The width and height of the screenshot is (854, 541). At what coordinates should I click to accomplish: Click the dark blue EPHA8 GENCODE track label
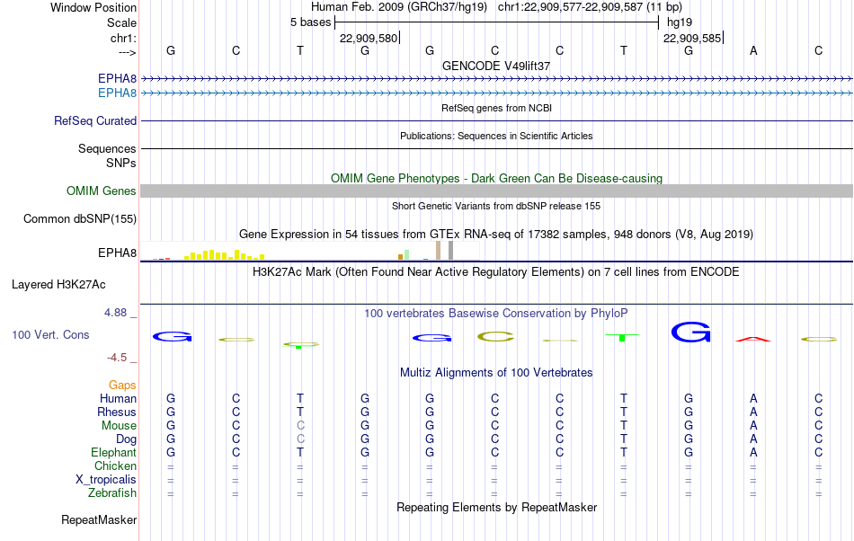(117, 78)
